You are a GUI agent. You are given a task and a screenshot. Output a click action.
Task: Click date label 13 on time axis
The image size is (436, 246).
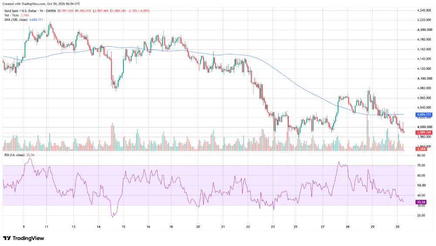click(73, 226)
